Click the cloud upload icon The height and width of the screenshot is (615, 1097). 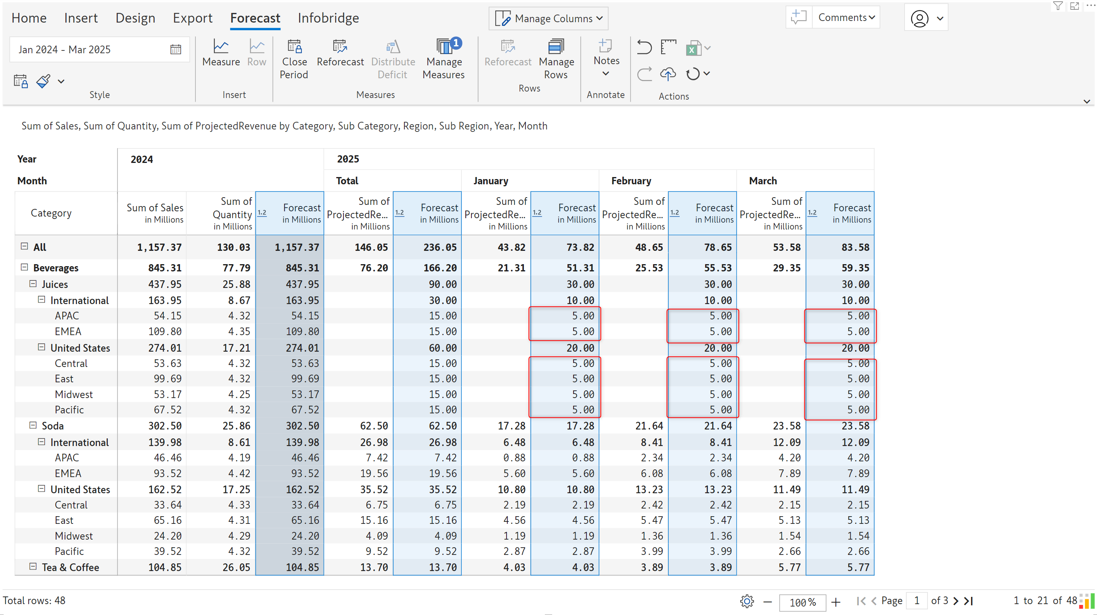[668, 74]
